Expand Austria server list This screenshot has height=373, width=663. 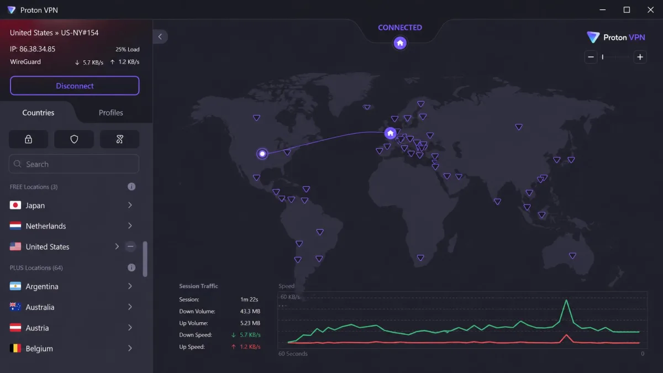point(130,328)
